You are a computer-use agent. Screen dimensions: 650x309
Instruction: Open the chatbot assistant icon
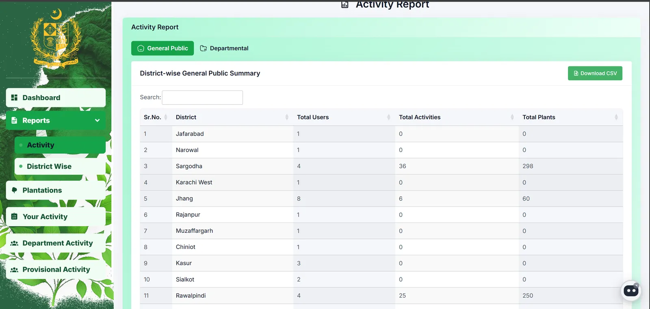coord(631,291)
